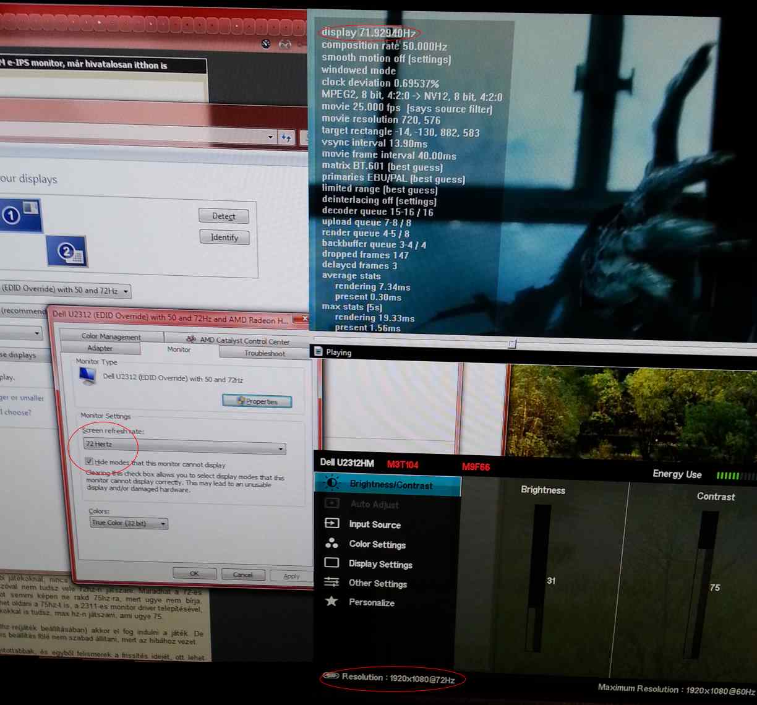
Task: Click the refresh icon next to address bar
Action: (286, 138)
